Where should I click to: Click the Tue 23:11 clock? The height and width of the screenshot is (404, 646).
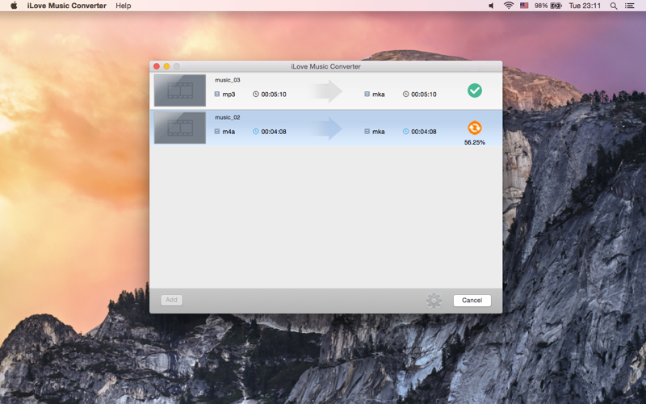(585, 6)
